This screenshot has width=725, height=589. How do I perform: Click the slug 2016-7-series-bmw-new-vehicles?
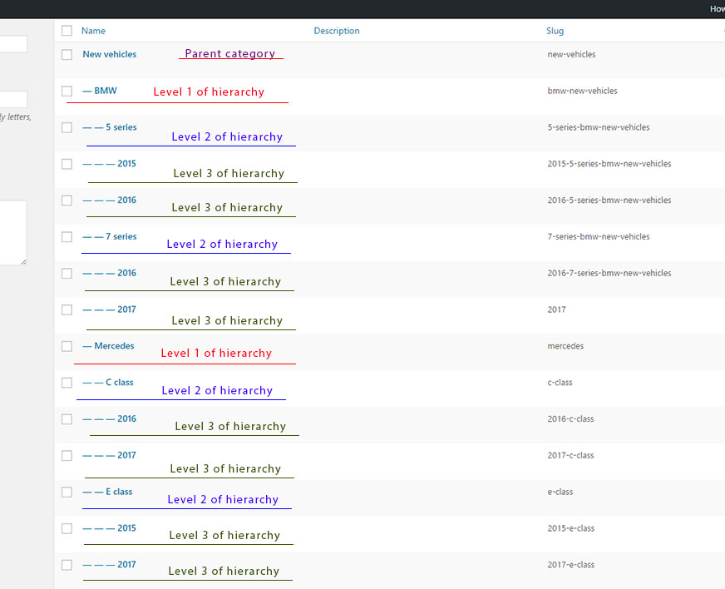point(609,273)
